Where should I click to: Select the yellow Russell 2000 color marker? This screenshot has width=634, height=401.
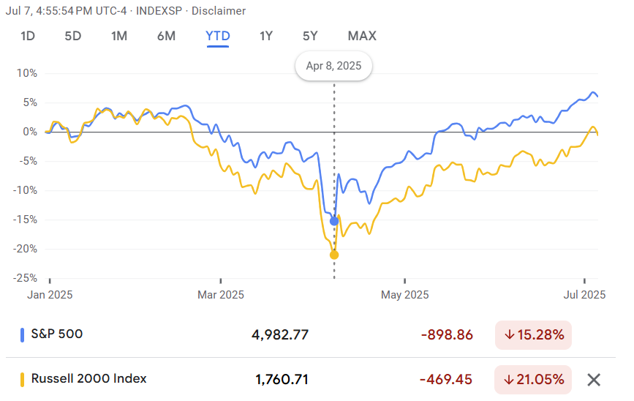22,380
